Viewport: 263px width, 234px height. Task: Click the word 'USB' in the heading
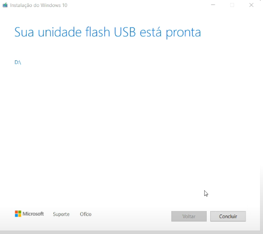point(125,32)
